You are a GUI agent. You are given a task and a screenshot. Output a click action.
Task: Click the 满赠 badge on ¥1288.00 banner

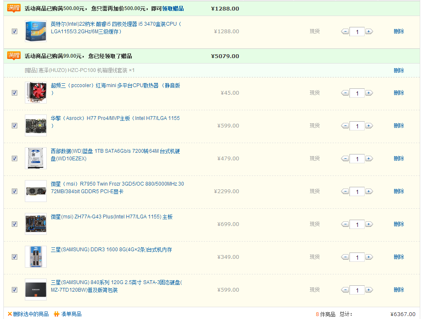[14, 8]
